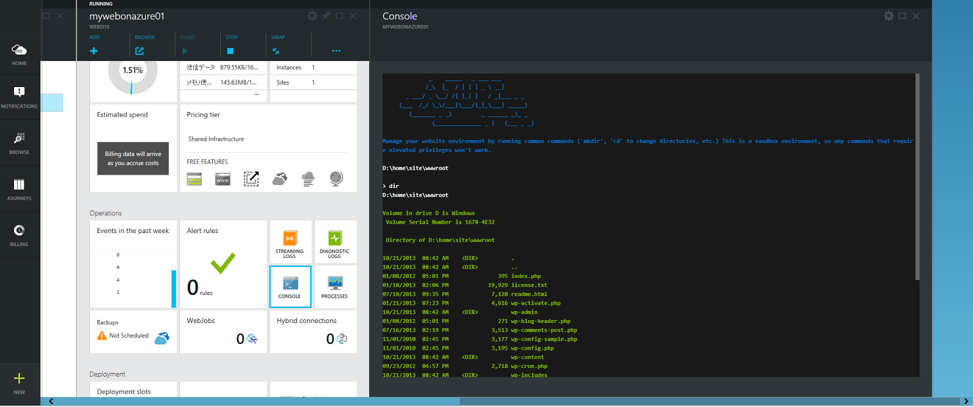Open the WebJobs tile
The height and width of the screenshot is (407, 973).
click(x=223, y=332)
